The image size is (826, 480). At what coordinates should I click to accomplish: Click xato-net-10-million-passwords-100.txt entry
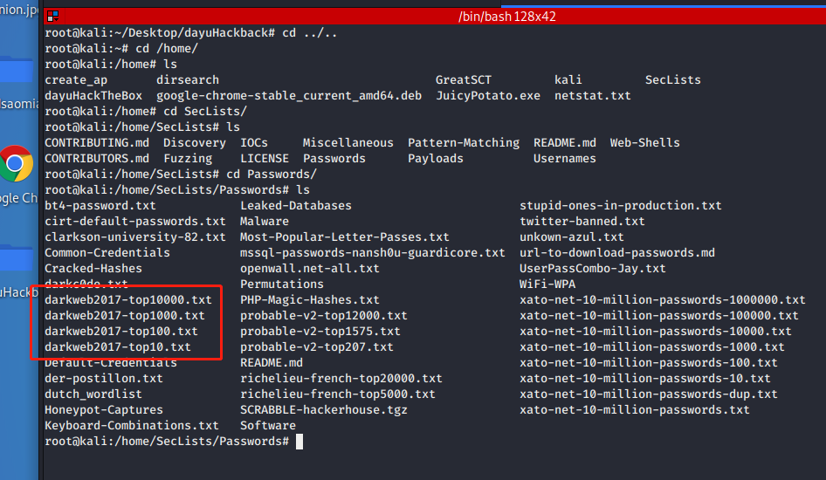(649, 363)
